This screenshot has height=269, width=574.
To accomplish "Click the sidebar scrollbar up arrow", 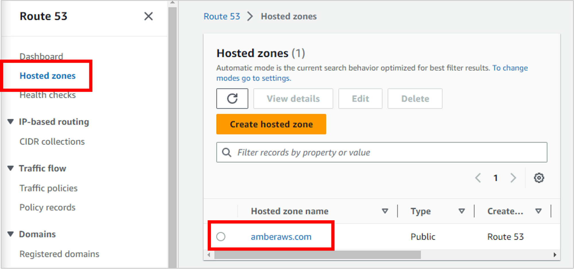I will (x=172, y=3).
